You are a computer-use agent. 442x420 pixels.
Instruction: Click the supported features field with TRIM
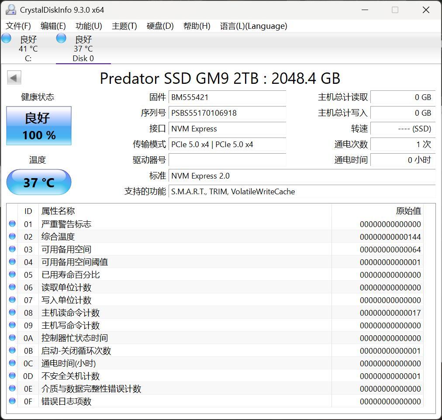[x=302, y=192]
